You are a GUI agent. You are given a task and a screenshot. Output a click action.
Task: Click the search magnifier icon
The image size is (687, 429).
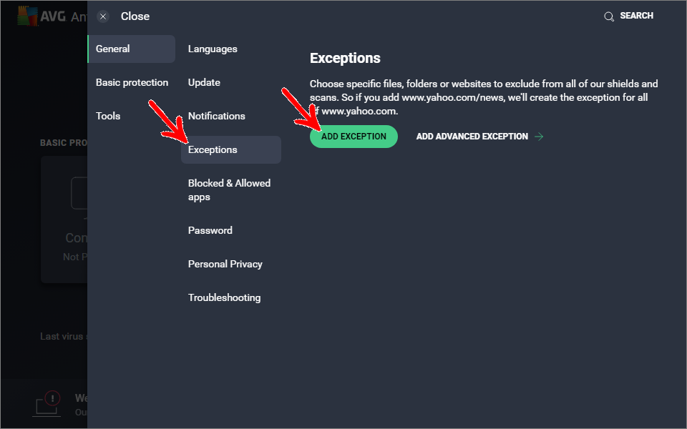(x=608, y=16)
